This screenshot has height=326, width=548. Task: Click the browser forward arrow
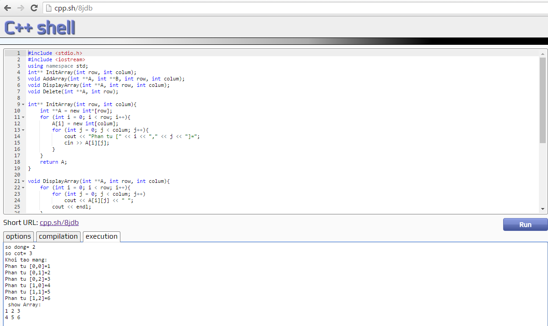point(21,8)
